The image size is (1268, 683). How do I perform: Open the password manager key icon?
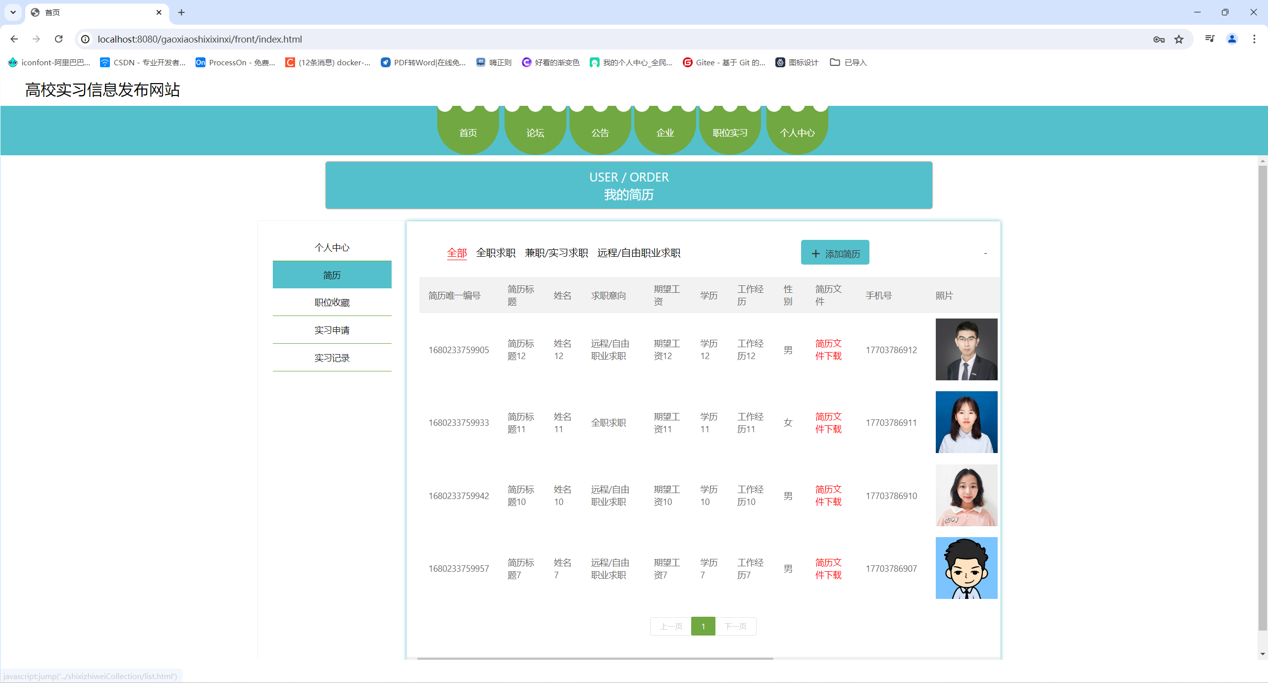click(1159, 39)
